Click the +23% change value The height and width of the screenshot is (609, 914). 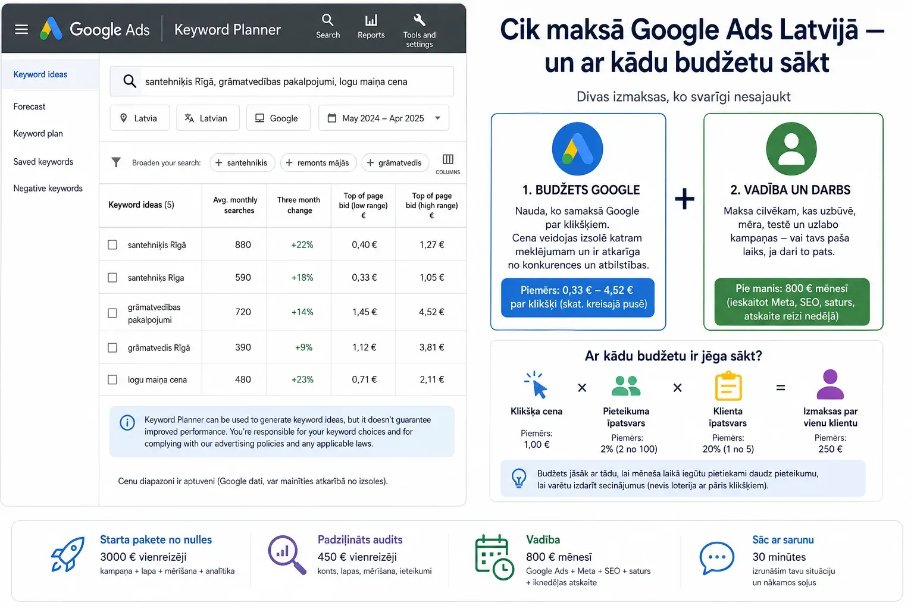point(302,379)
